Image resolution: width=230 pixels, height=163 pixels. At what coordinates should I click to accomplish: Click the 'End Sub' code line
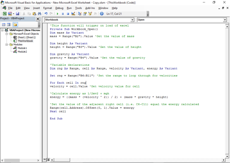56,118
